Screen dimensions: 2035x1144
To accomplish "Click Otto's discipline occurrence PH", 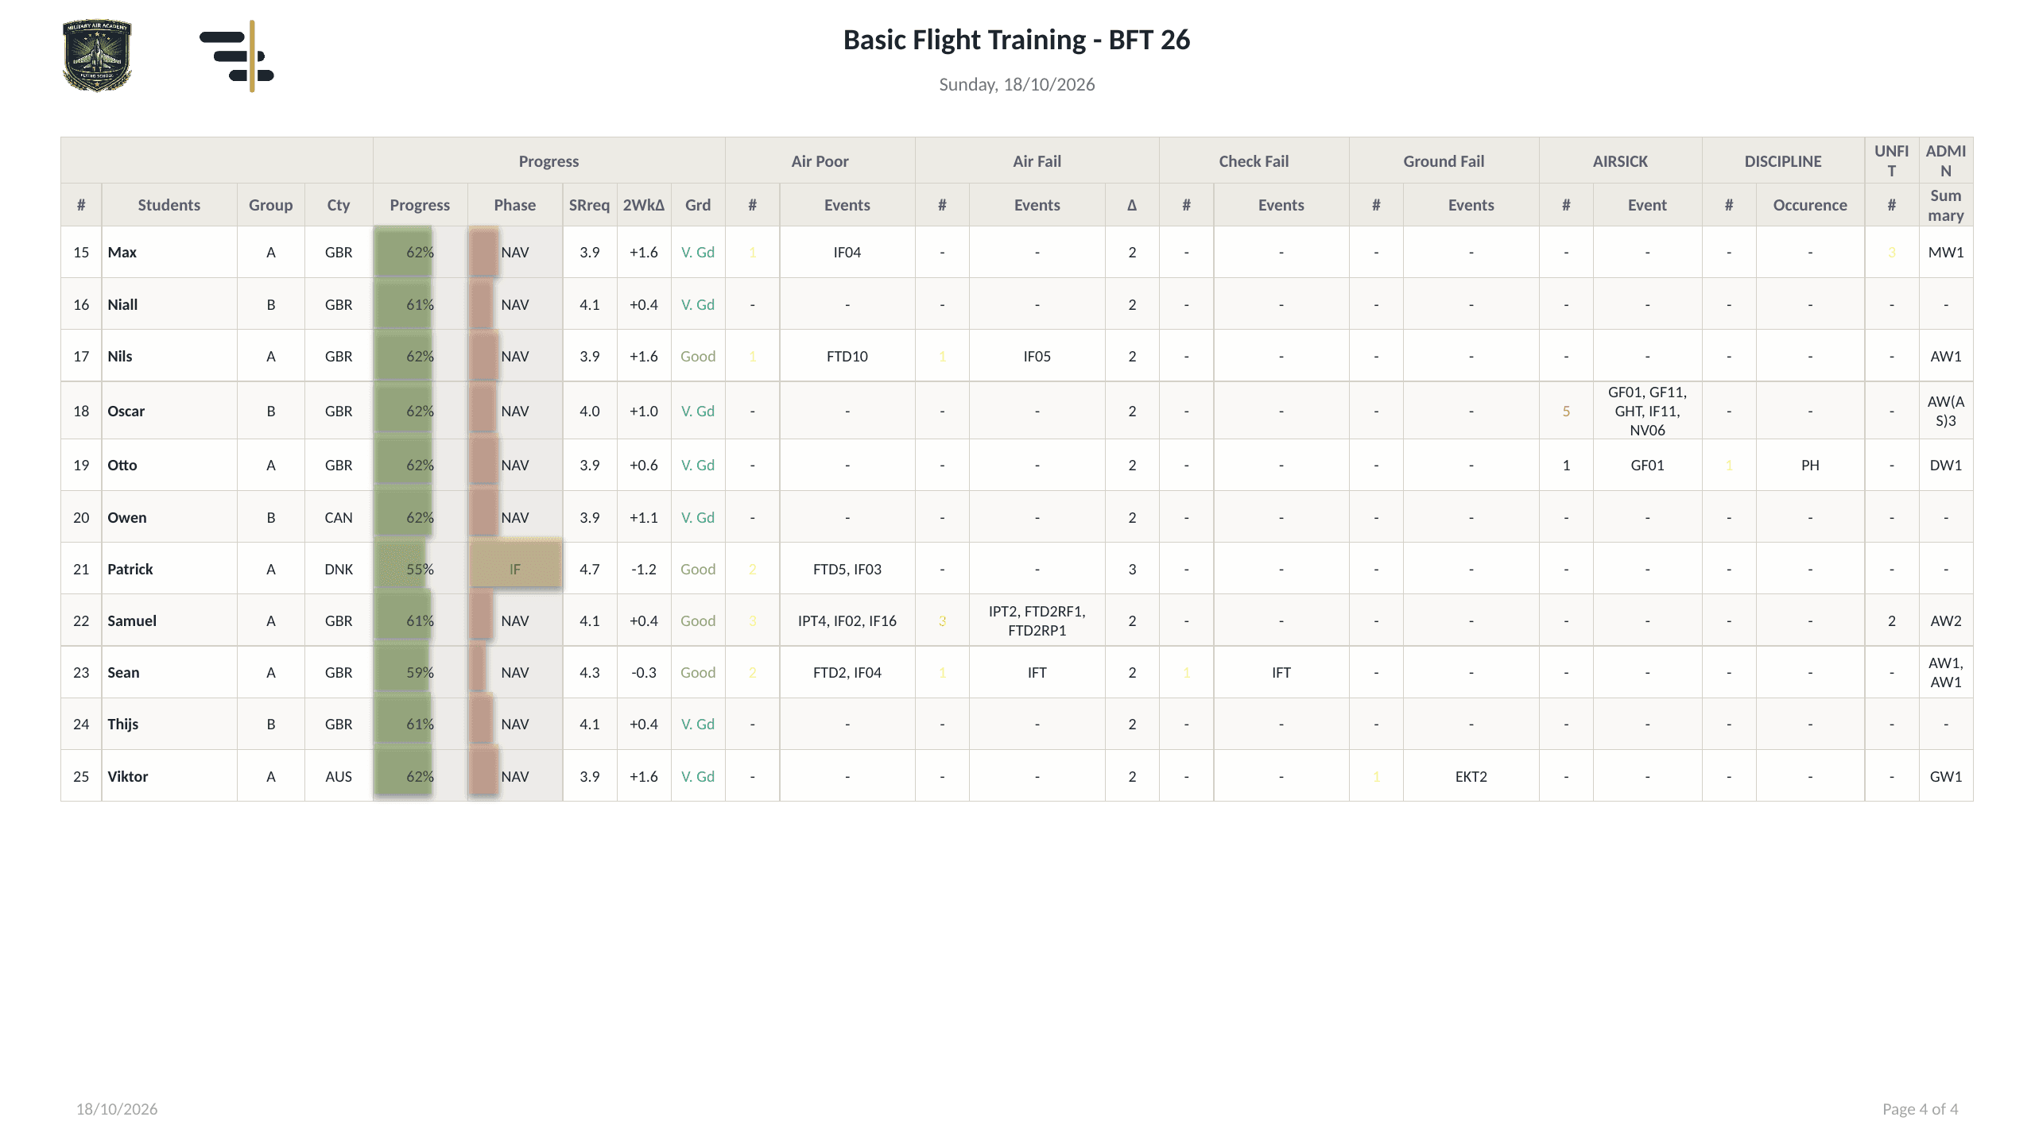I will coord(1810,466).
